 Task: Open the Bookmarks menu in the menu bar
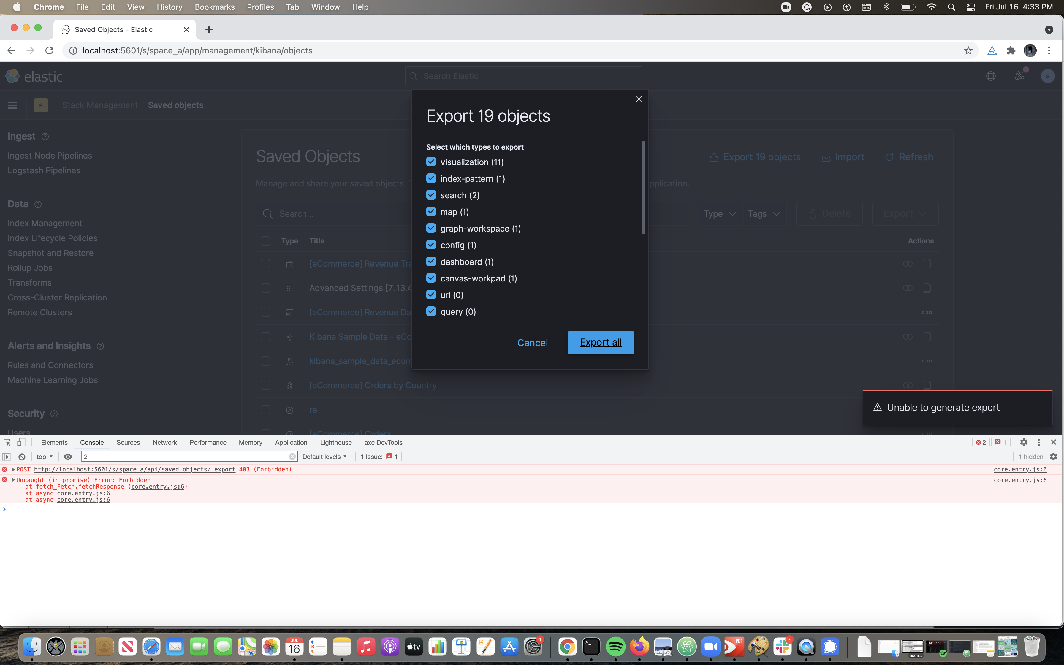point(215,7)
